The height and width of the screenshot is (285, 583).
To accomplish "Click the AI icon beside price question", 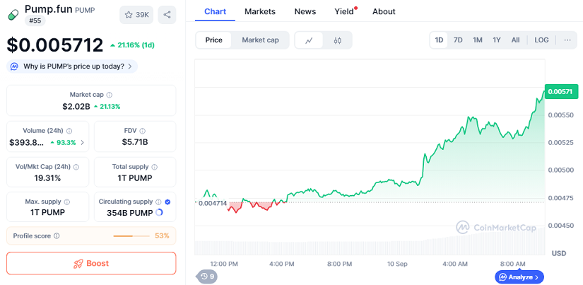I will pyautogui.click(x=15, y=66).
